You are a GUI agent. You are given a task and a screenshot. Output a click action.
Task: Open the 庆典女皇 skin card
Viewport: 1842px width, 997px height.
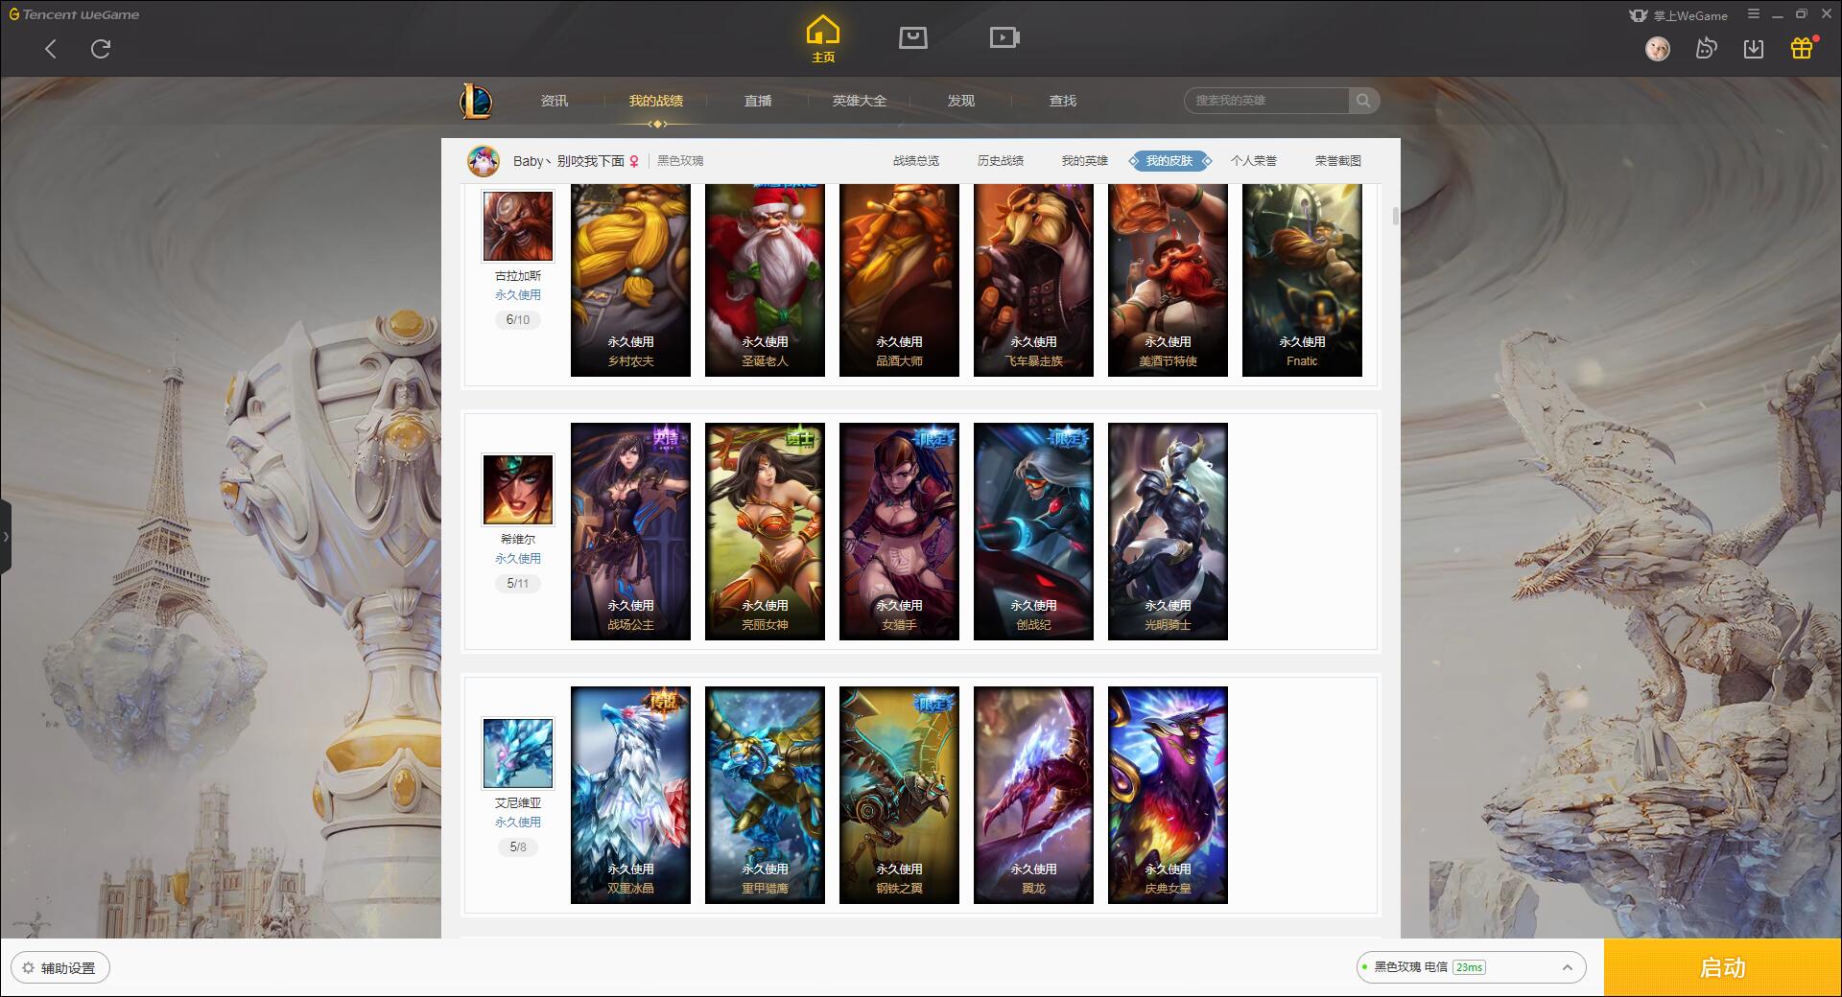pos(1168,795)
